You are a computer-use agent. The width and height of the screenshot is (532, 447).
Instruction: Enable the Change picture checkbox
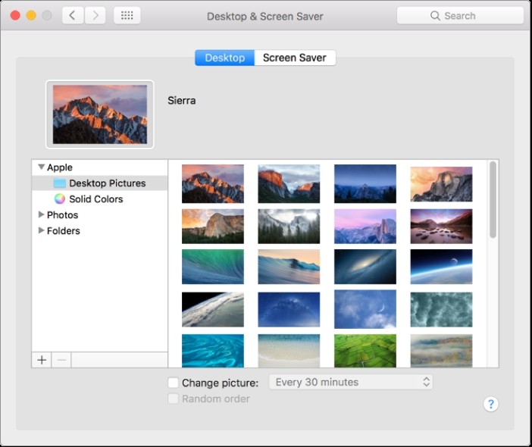click(173, 383)
